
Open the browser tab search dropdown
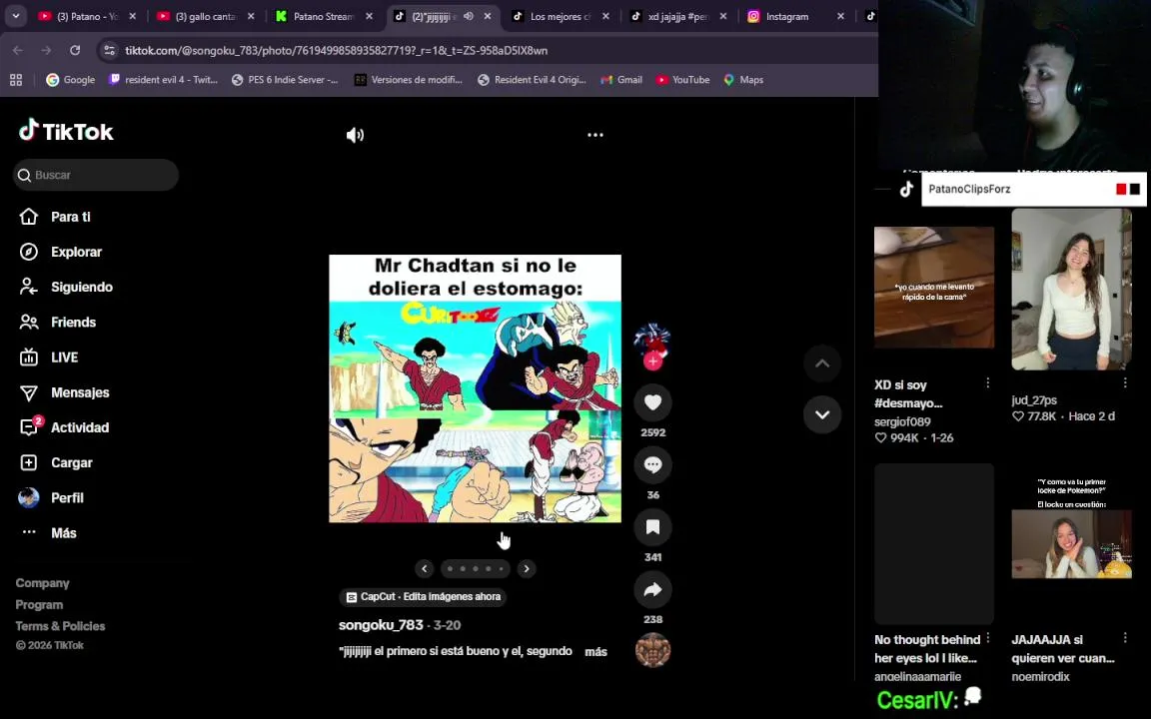pyautogui.click(x=15, y=15)
